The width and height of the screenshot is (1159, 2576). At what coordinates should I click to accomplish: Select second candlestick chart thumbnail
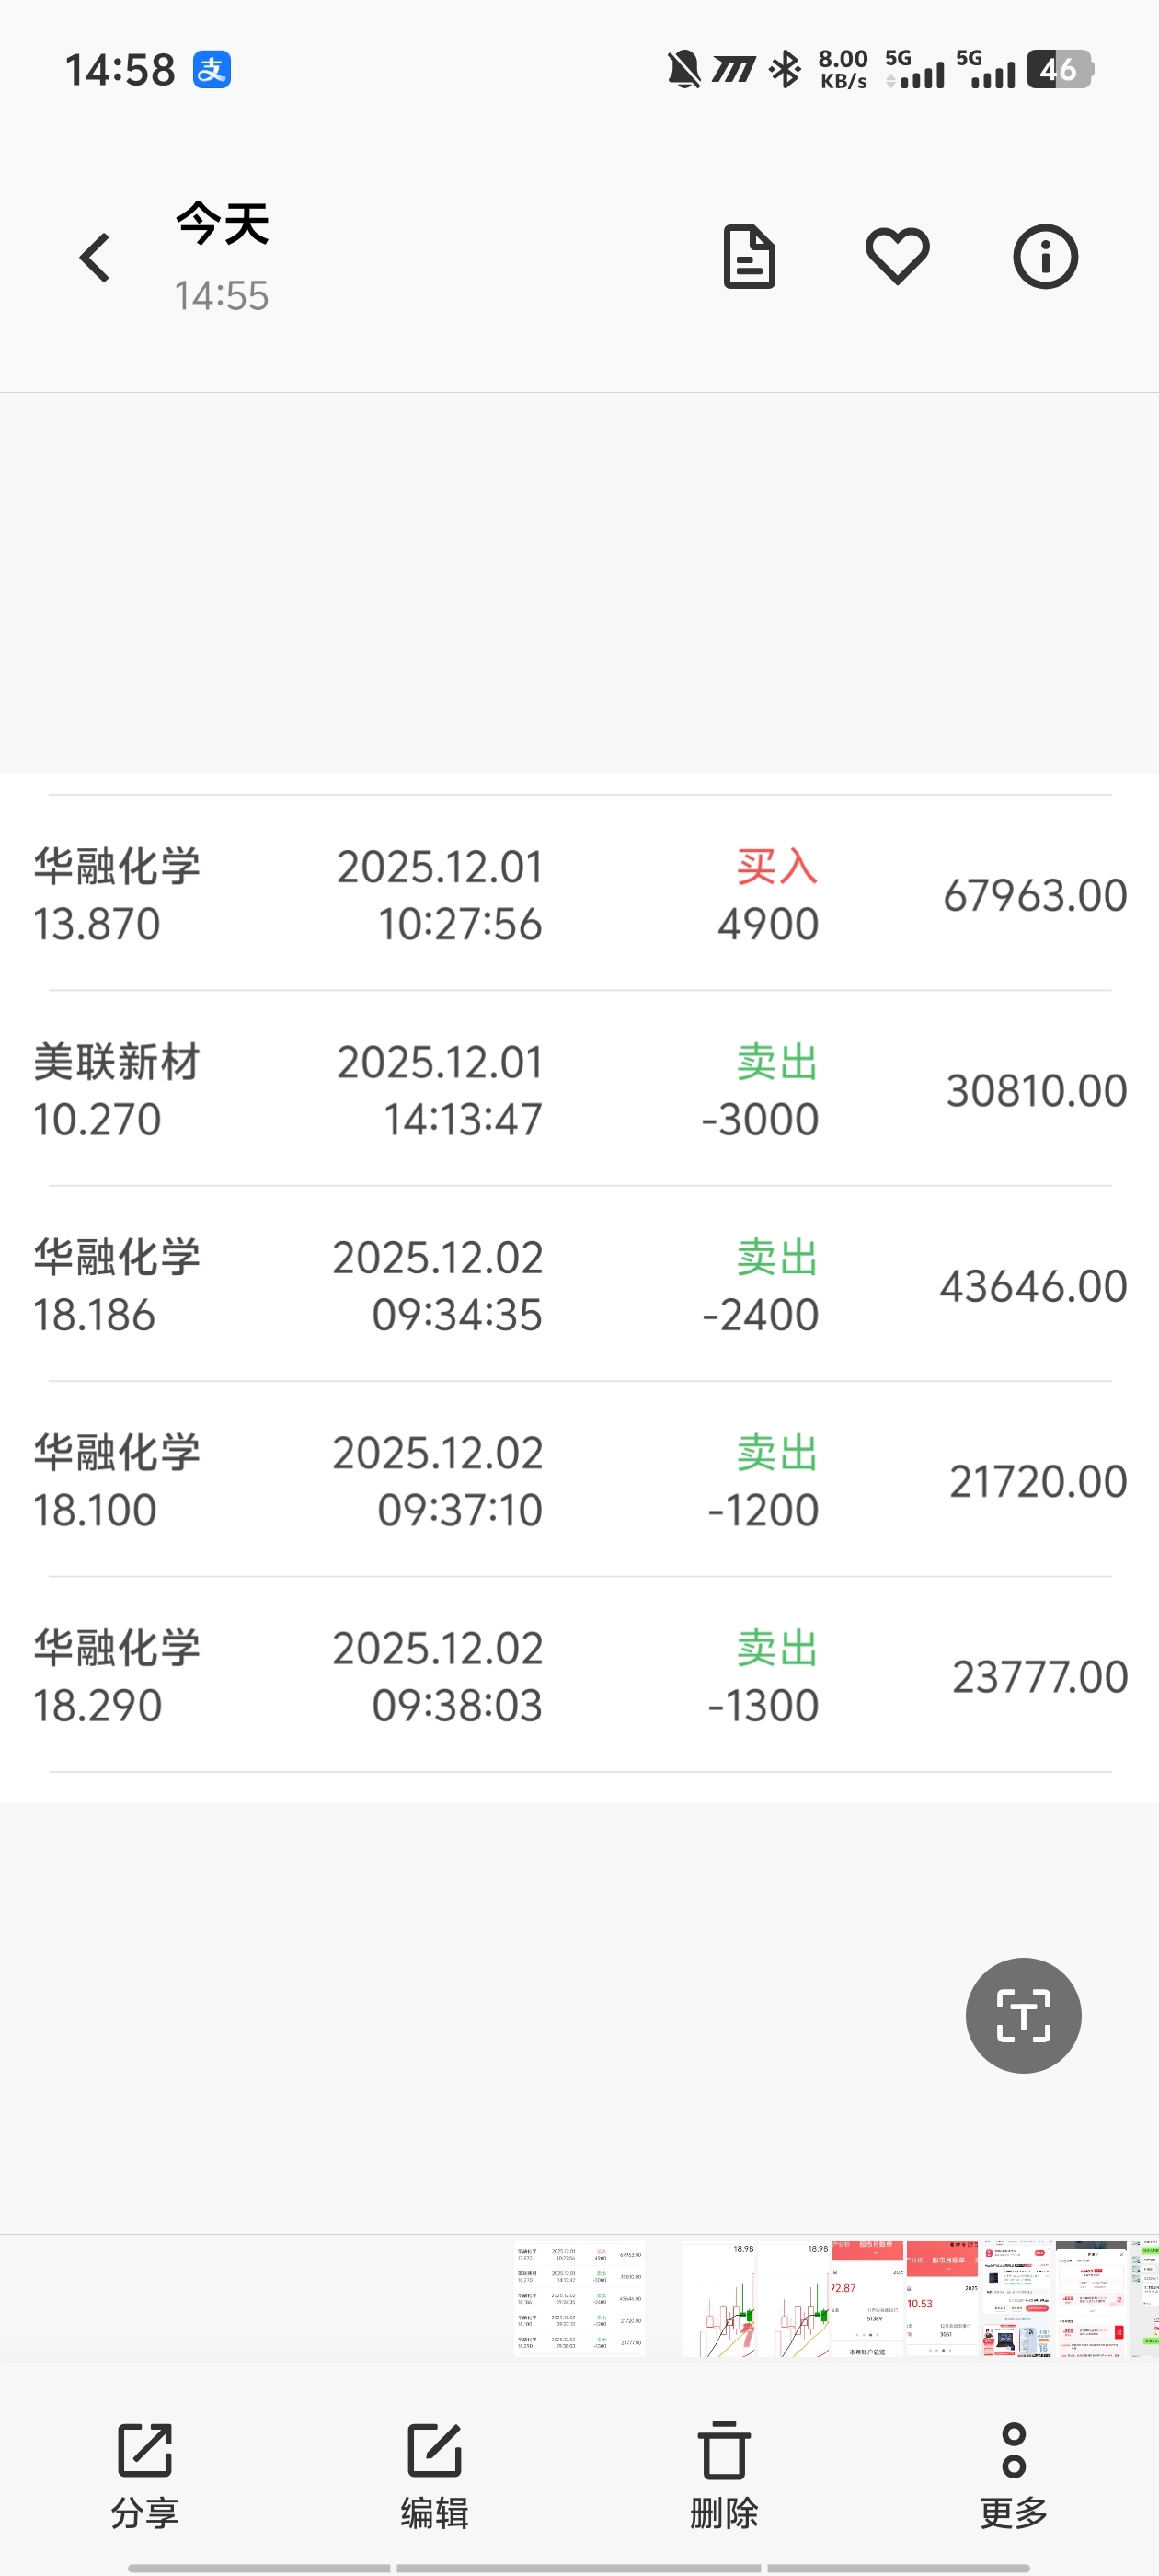pyautogui.click(x=794, y=2299)
